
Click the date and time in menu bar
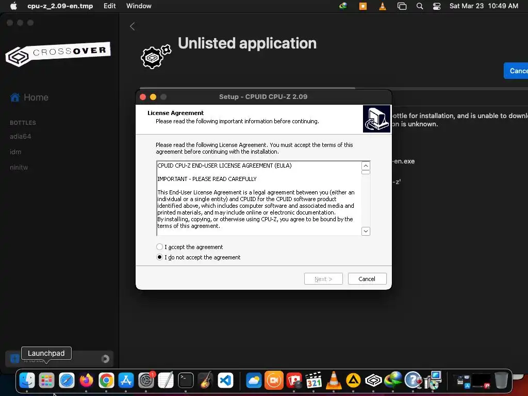tap(484, 6)
